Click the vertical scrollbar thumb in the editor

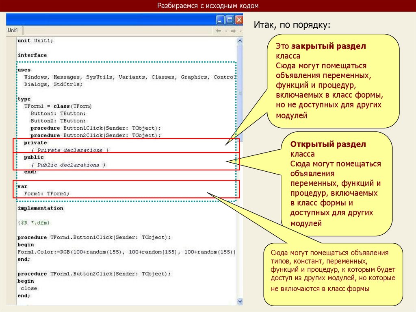coord(240,92)
